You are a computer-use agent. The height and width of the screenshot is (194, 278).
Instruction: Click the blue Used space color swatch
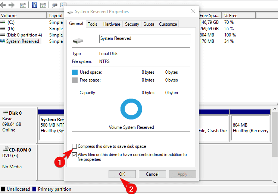[x=75, y=72]
